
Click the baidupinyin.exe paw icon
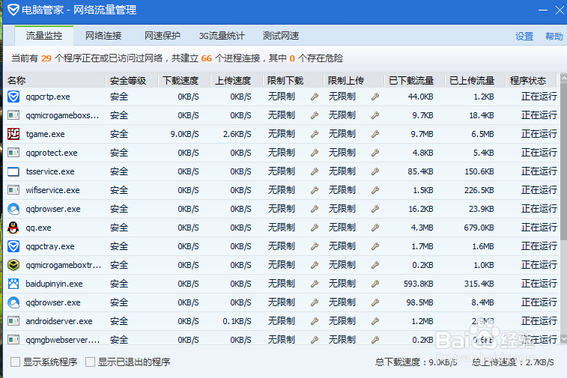click(13, 284)
